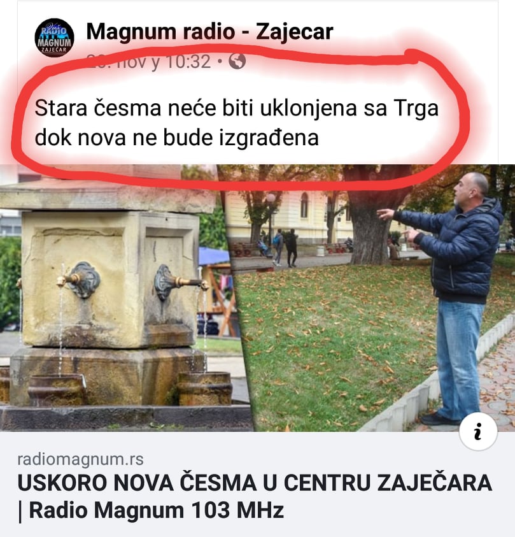Image resolution: width=515 pixels, height=537 pixels.
Task: Tap the round info 'i' icon
Action: click(478, 431)
